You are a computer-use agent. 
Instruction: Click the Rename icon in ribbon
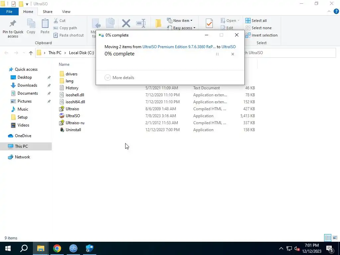pyautogui.click(x=141, y=23)
